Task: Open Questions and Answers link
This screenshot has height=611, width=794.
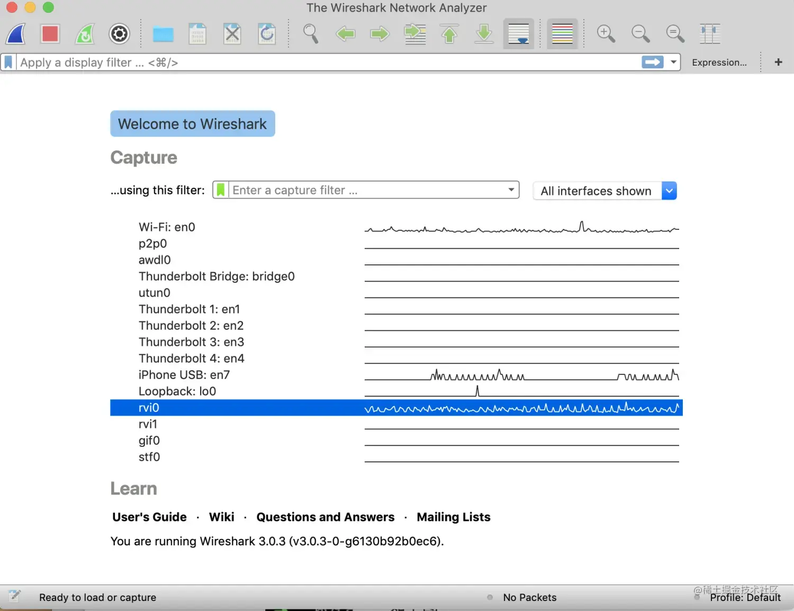Action: (x=326, y=517)
